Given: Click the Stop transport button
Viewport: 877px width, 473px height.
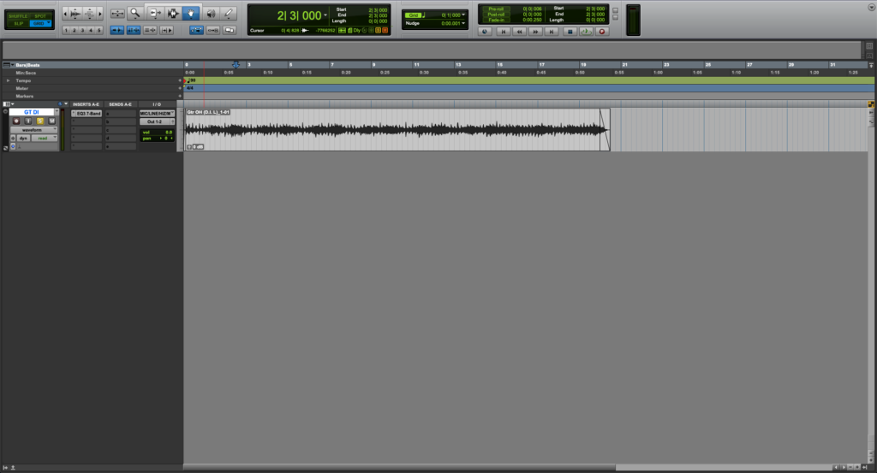Looking at the screenshot, I should [570, 32].
